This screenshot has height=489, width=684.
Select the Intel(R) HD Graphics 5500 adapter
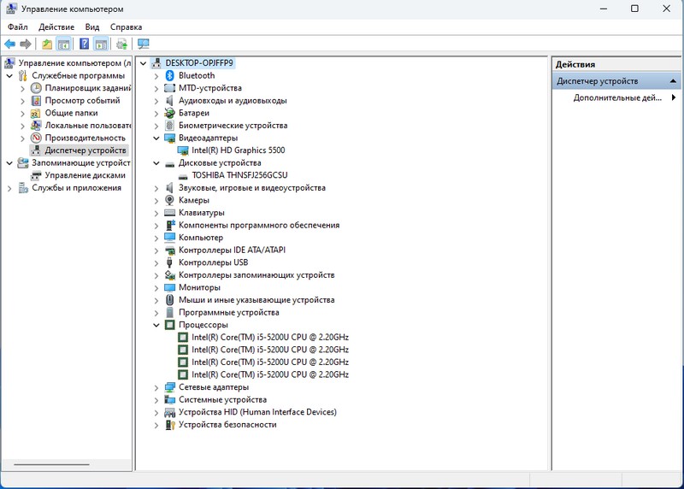238,150
